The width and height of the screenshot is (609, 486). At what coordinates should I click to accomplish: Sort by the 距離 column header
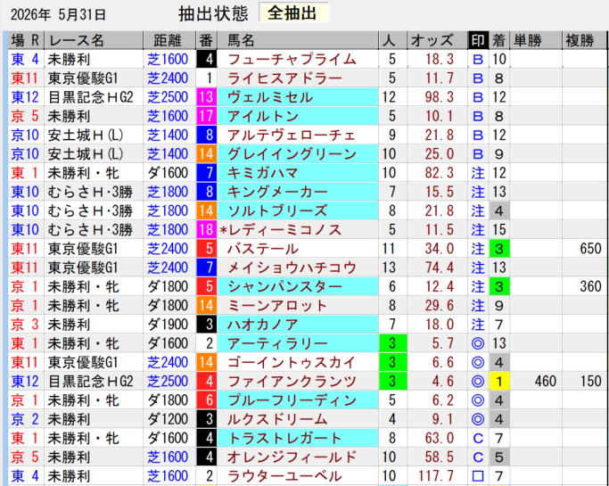click(x=169, y=40)
